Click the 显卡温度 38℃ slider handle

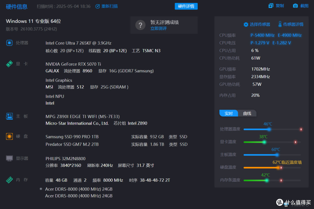tap(264, 142)
